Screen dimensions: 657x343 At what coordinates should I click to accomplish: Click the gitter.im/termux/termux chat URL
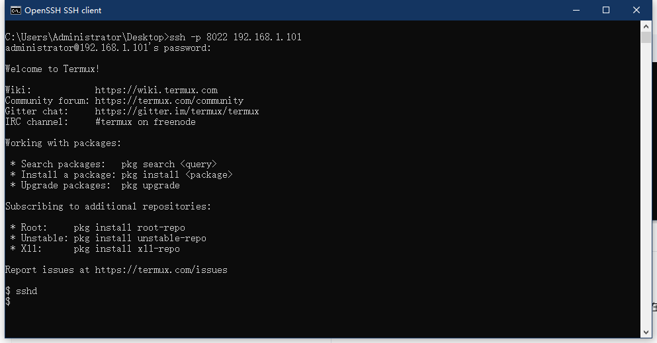[177, 111]
